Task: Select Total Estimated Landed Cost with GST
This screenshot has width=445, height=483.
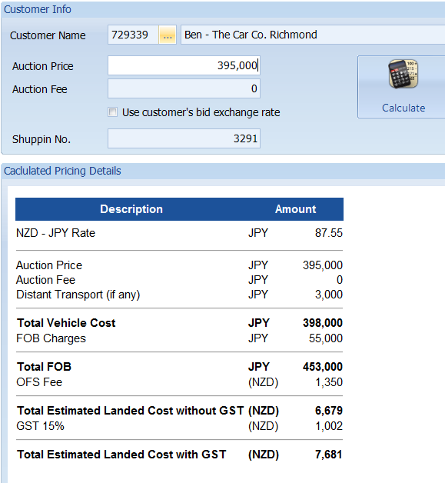Action: click(x=179, y=455)
